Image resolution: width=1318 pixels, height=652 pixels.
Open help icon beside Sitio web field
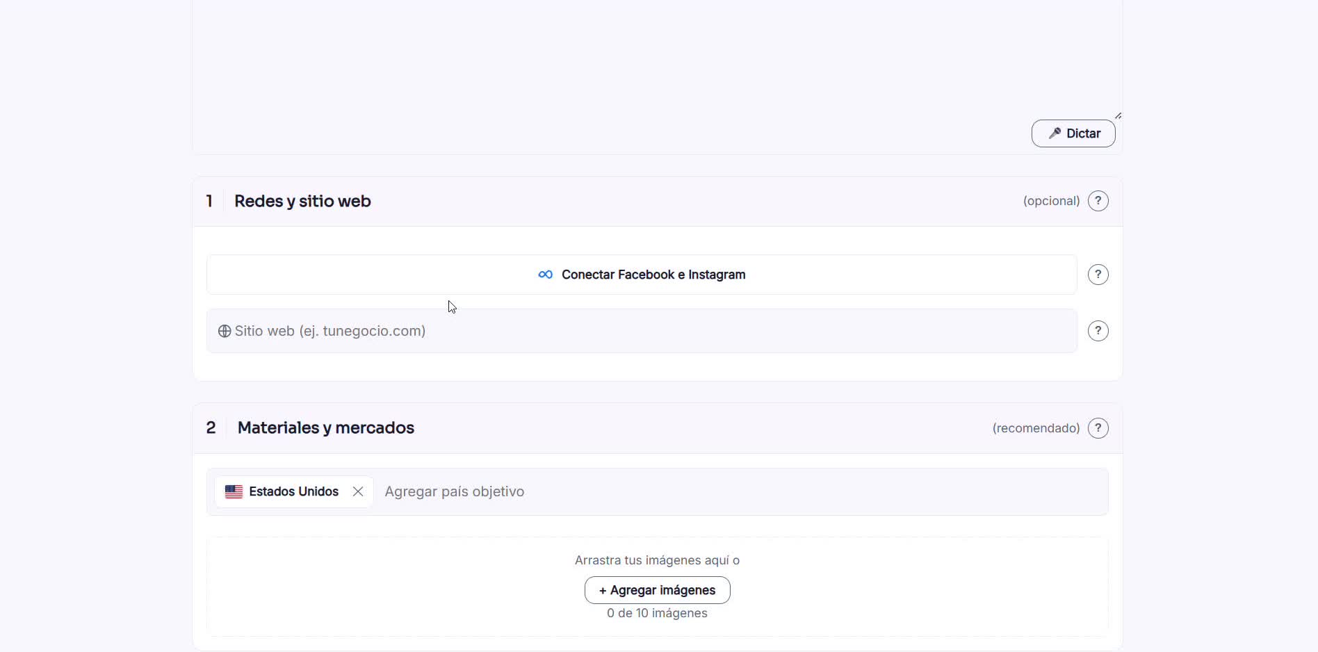coord(1098,331)
